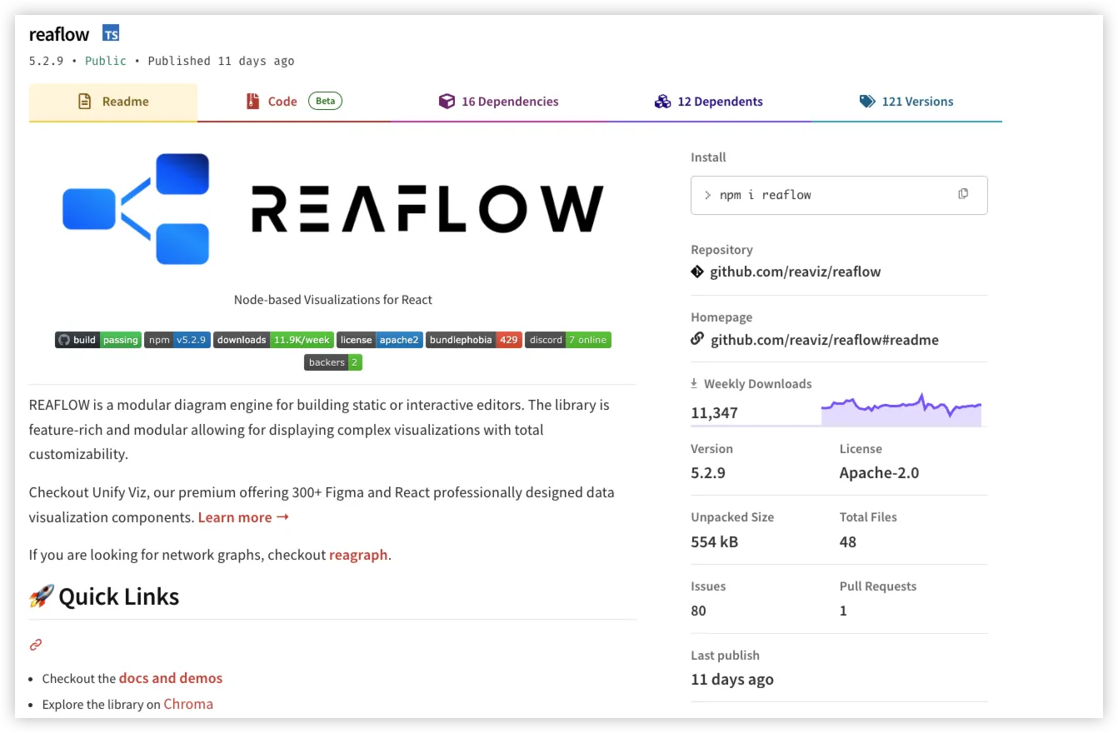Switch to the Code tab

click(x=294, y=102)
